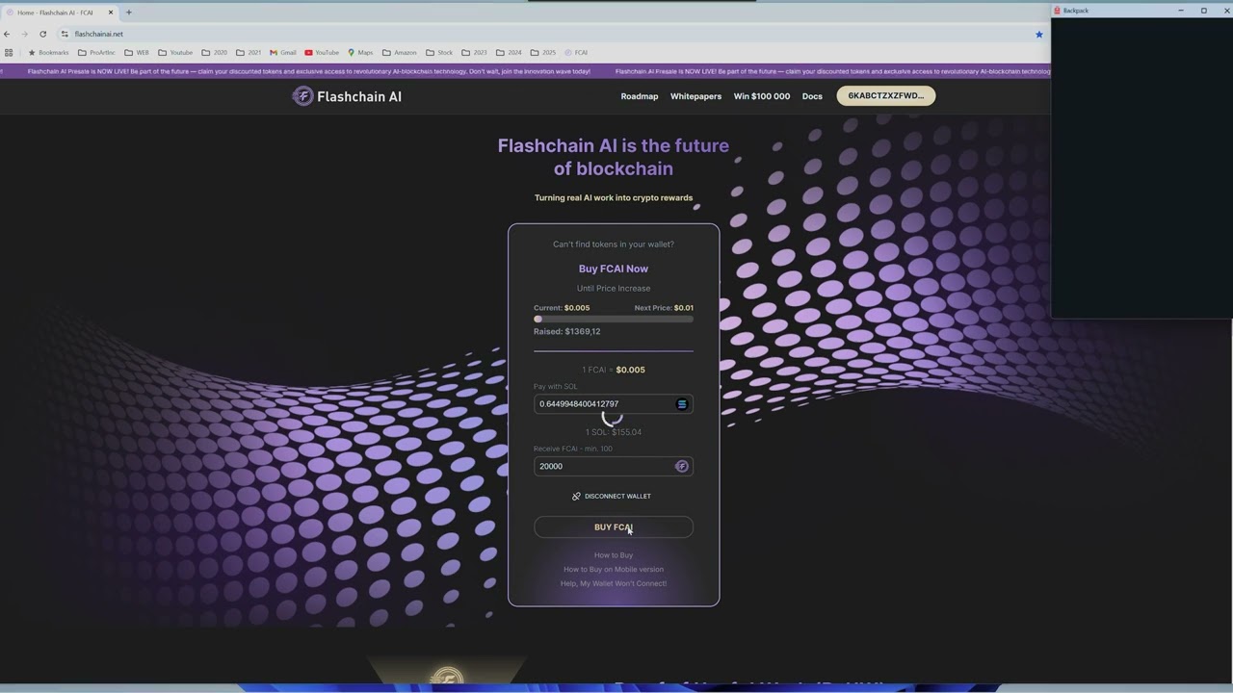Click the wallet address 6KABCTZXZFWD button
Screen dimensions: 1233x693
886,95
